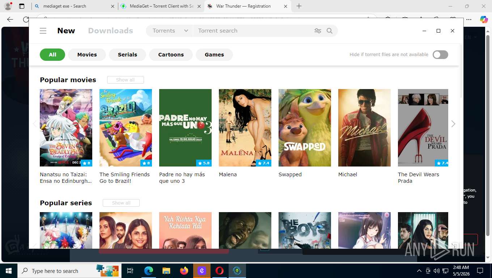Image resolution: width=492 pixels, height=278 pixels.
Task: Advance popular movies carousel right arrow
Action: point(453,124)
